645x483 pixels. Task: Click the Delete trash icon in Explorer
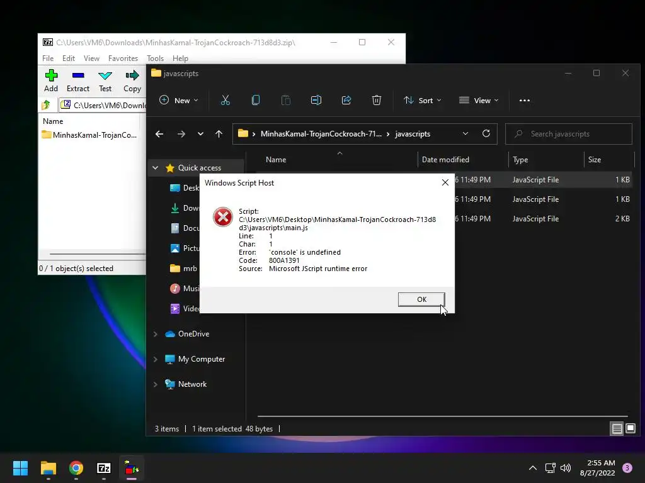click(x=377, y=100)
